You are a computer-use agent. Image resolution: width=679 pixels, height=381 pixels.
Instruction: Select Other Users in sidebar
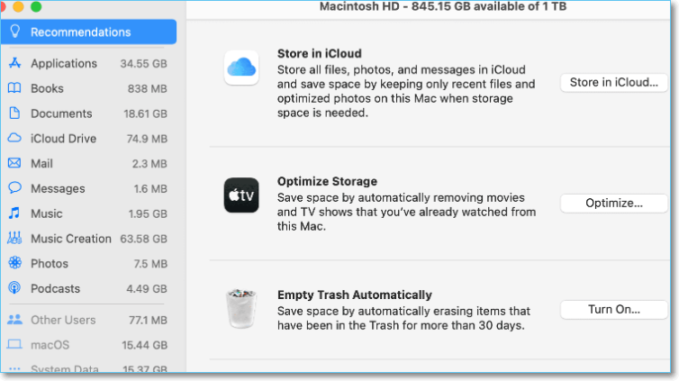point(63,320)
